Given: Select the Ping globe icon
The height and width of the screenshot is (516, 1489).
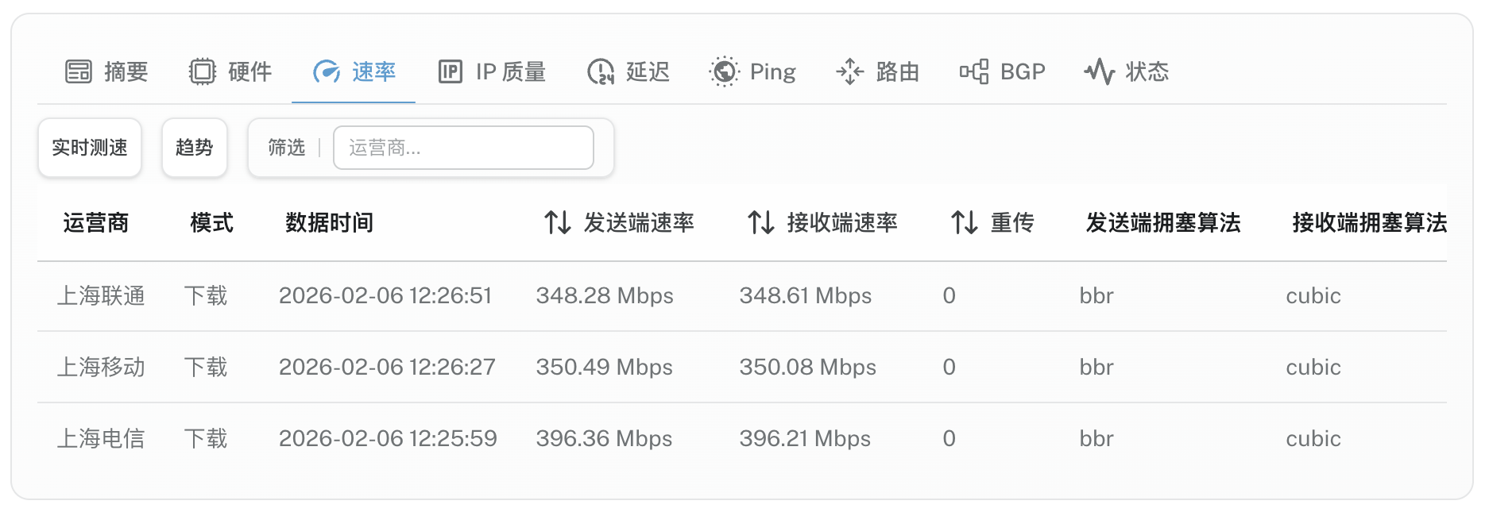Looking at the screenshot, I should point(723,71).
